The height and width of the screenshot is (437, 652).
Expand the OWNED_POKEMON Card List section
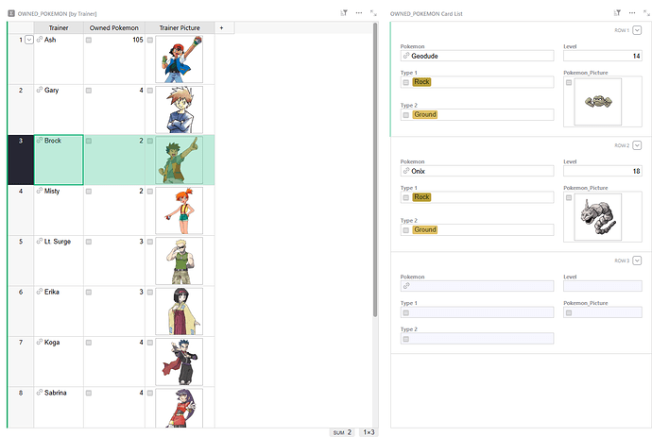(646, 13)
